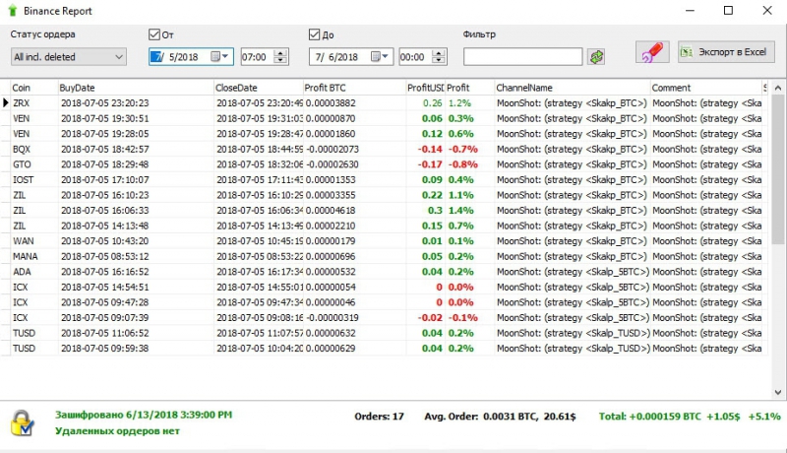Viewport: 787px width, 453px height.
Task: Sort by the Profit BTC column header
Action: point(354,88)
